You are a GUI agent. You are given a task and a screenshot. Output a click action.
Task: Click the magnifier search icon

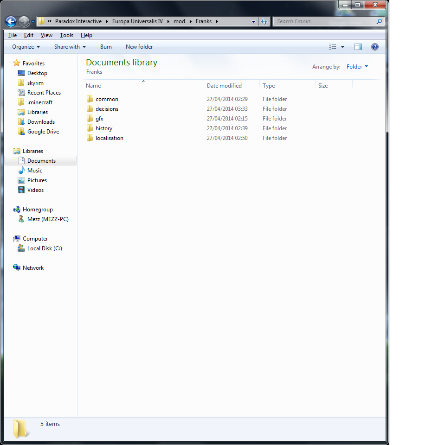(x=379, y=21)
